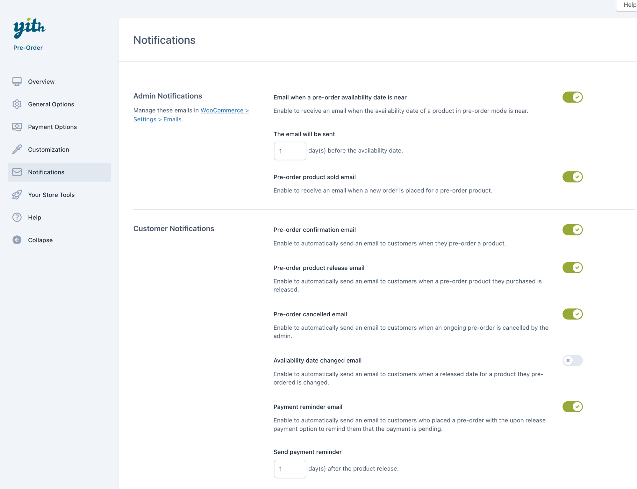Enable Availability date changed email toggle
The image size is (637, 489).
click(572, 360)
